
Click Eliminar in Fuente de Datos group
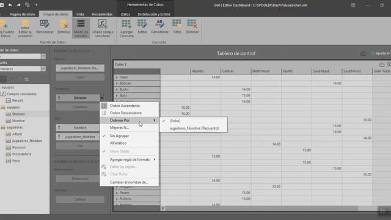point(64,26)
